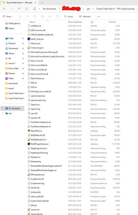Open the three-dots more options menu

point(99,16)
